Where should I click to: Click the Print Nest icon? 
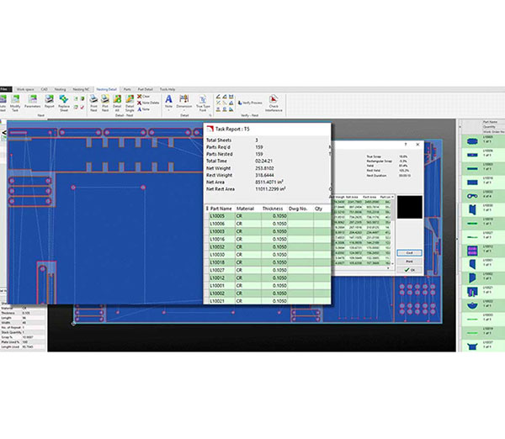93,103
